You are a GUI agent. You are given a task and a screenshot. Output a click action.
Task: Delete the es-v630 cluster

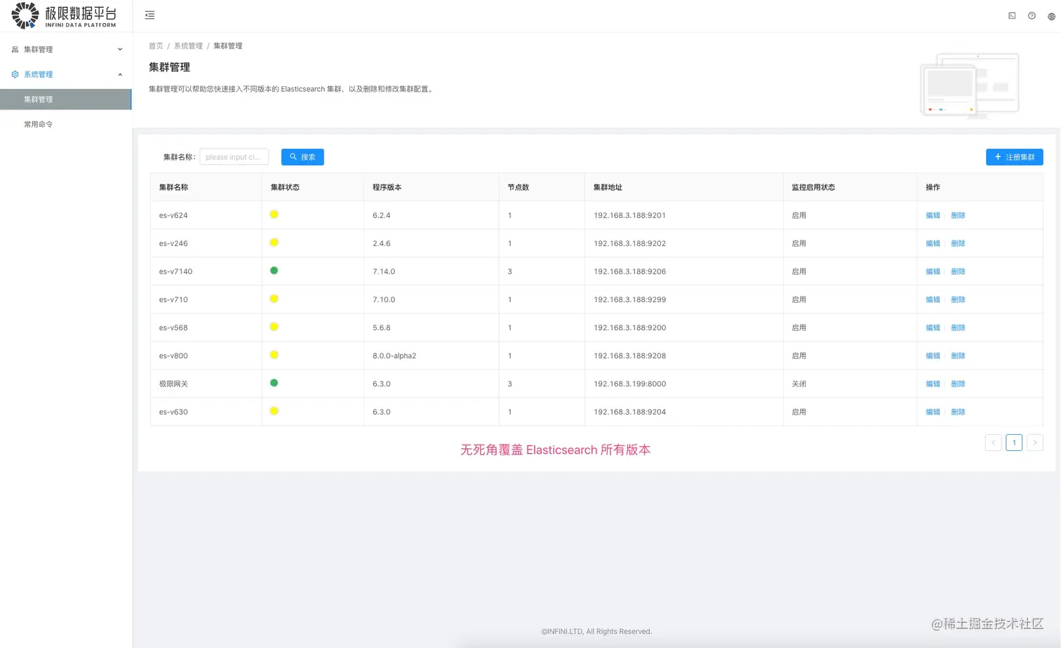[958, 412]
